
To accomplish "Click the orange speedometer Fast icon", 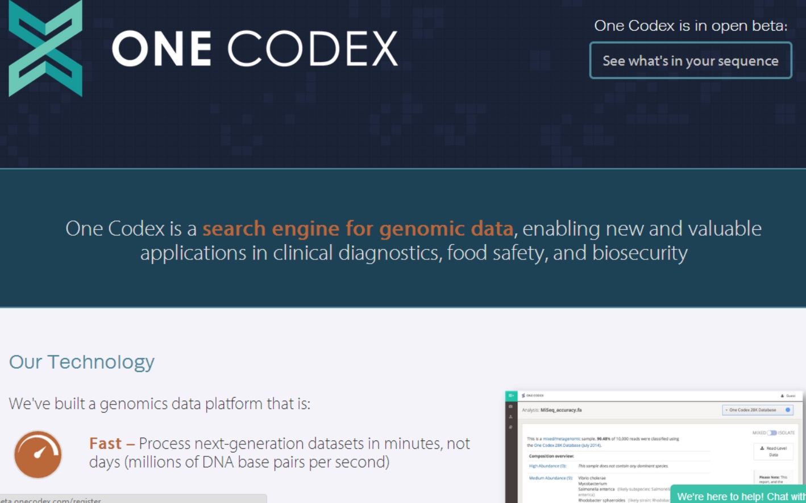I will coord(38,454).
